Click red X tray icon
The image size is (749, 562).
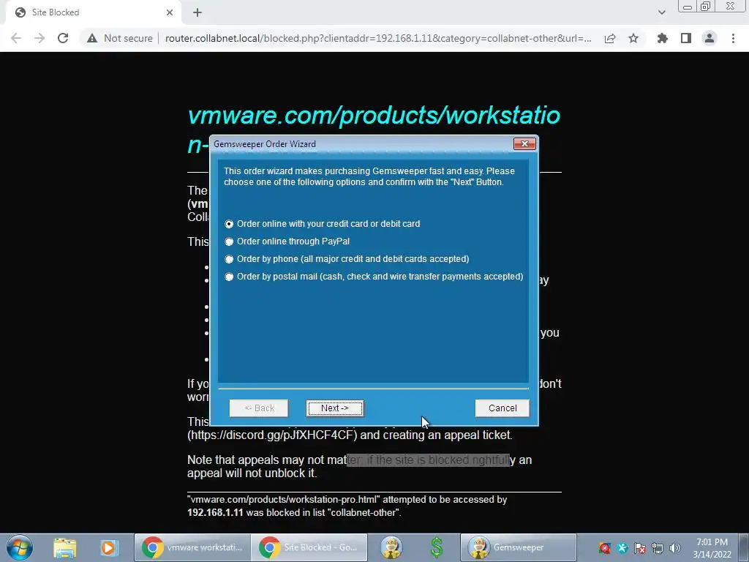605,548
